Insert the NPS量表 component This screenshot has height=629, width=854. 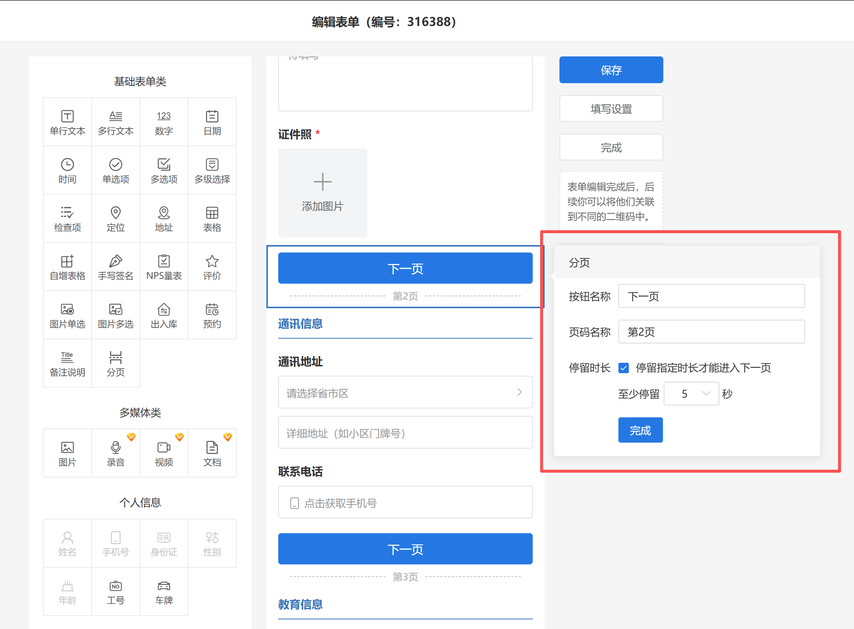(164, 267)
